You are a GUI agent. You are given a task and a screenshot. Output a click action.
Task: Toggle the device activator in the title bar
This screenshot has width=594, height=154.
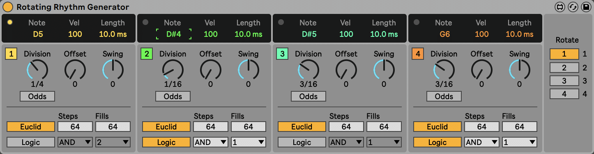[8, 7]
